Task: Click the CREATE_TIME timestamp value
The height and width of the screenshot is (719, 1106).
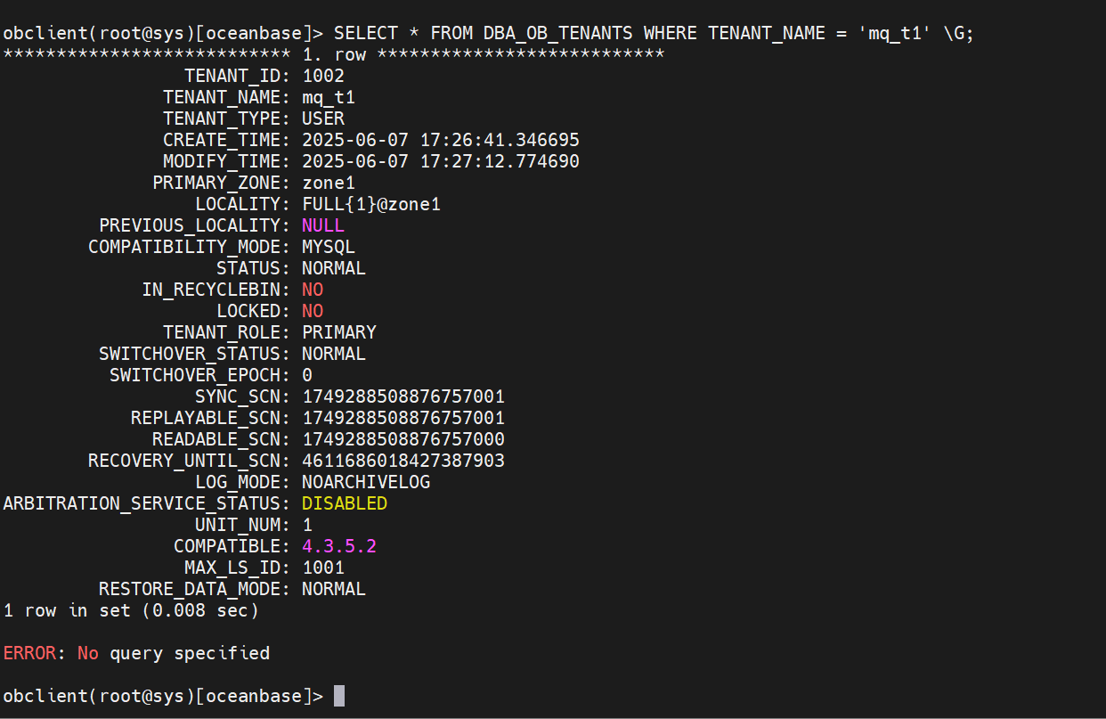Action: click(441, 140)
